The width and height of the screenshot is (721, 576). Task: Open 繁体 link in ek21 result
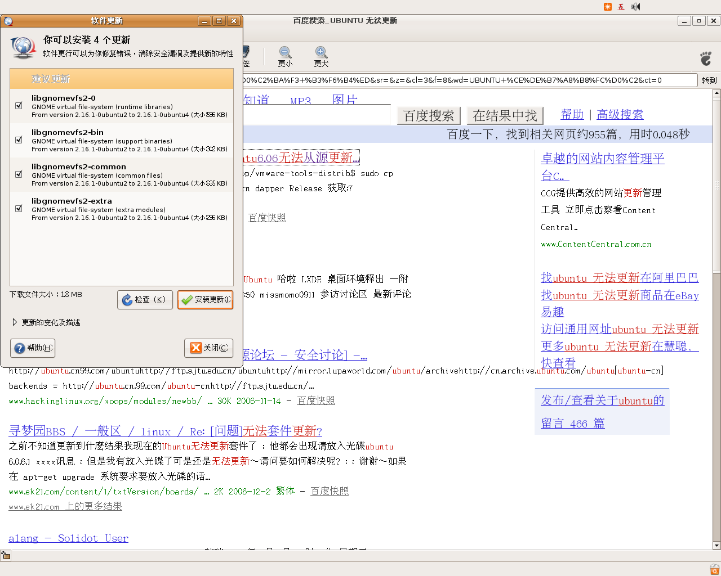coord(286,491)
